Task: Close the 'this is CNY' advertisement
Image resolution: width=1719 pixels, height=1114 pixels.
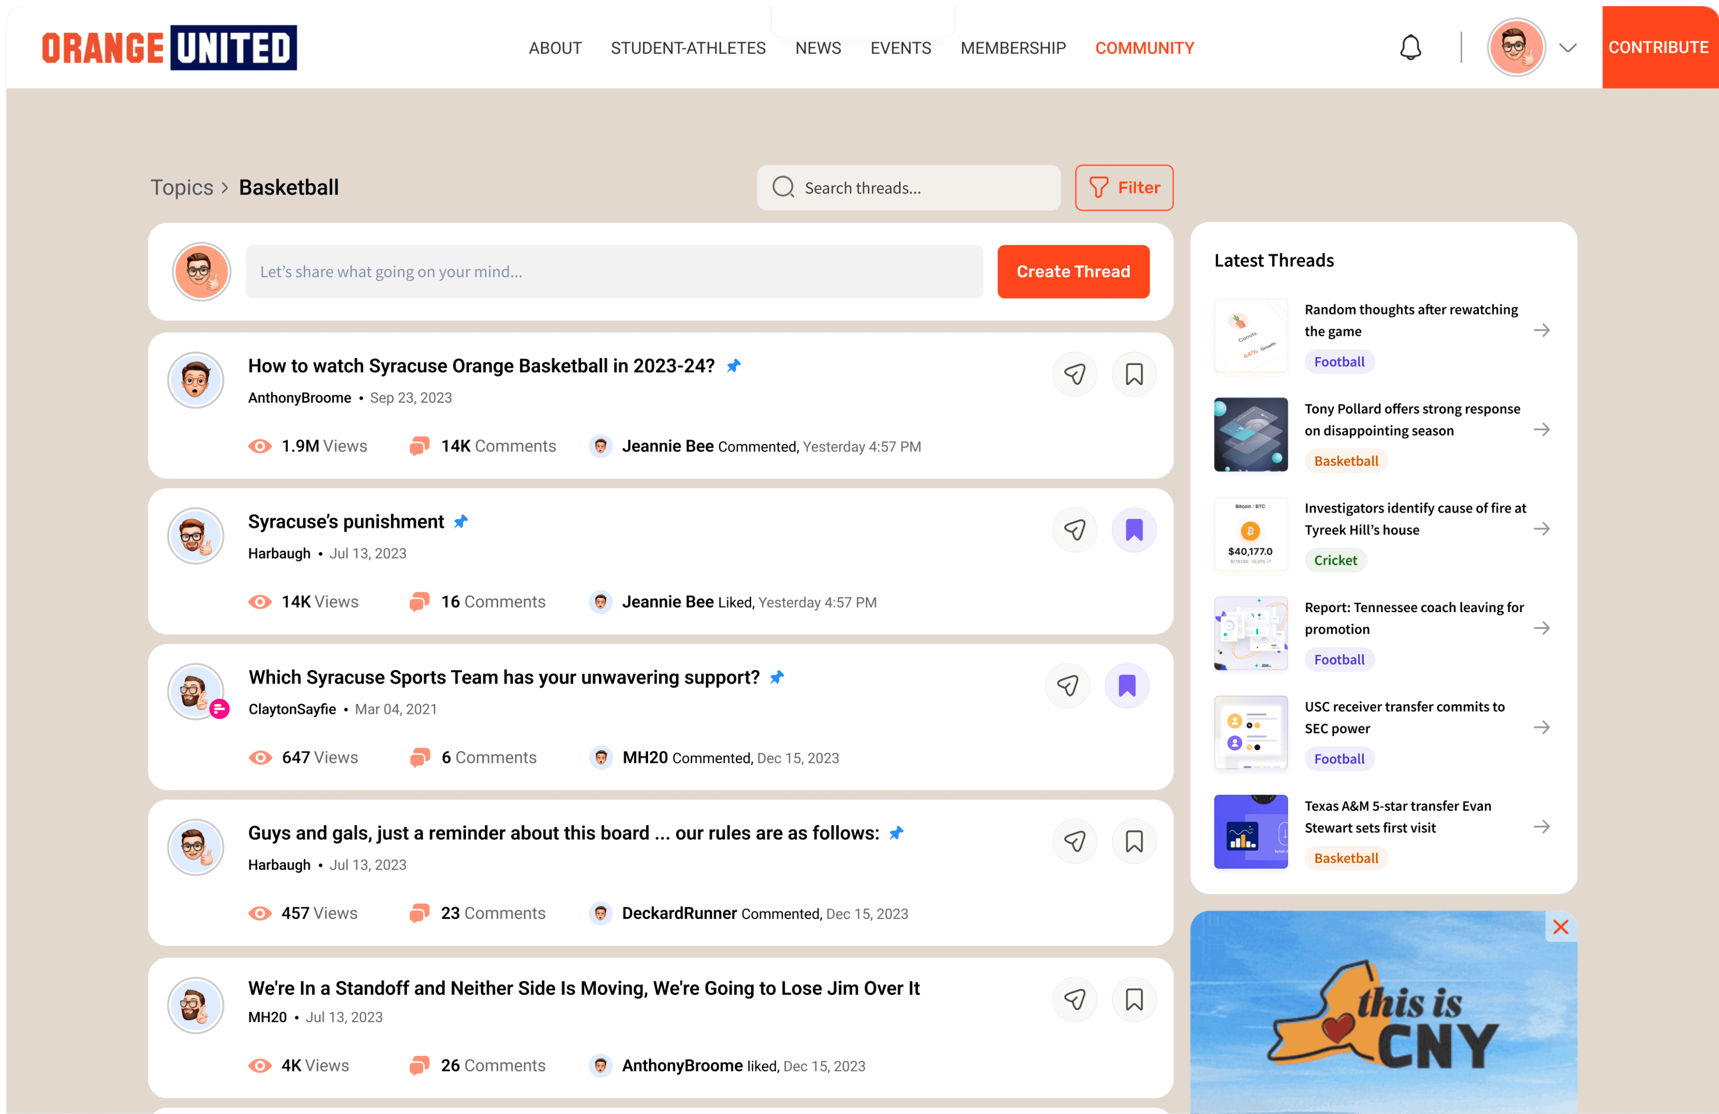Action: point(1561,927)
